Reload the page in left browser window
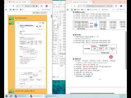The width and height of the screenshot is (131, 98). (13, 6)
